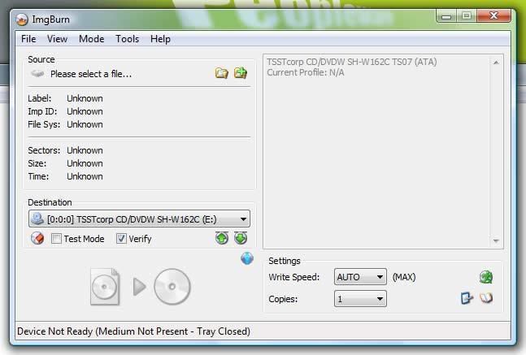The height and width of the screenshot is (355, 526).
Task: Click the open book icon in Settings
Action: point(486,298)
